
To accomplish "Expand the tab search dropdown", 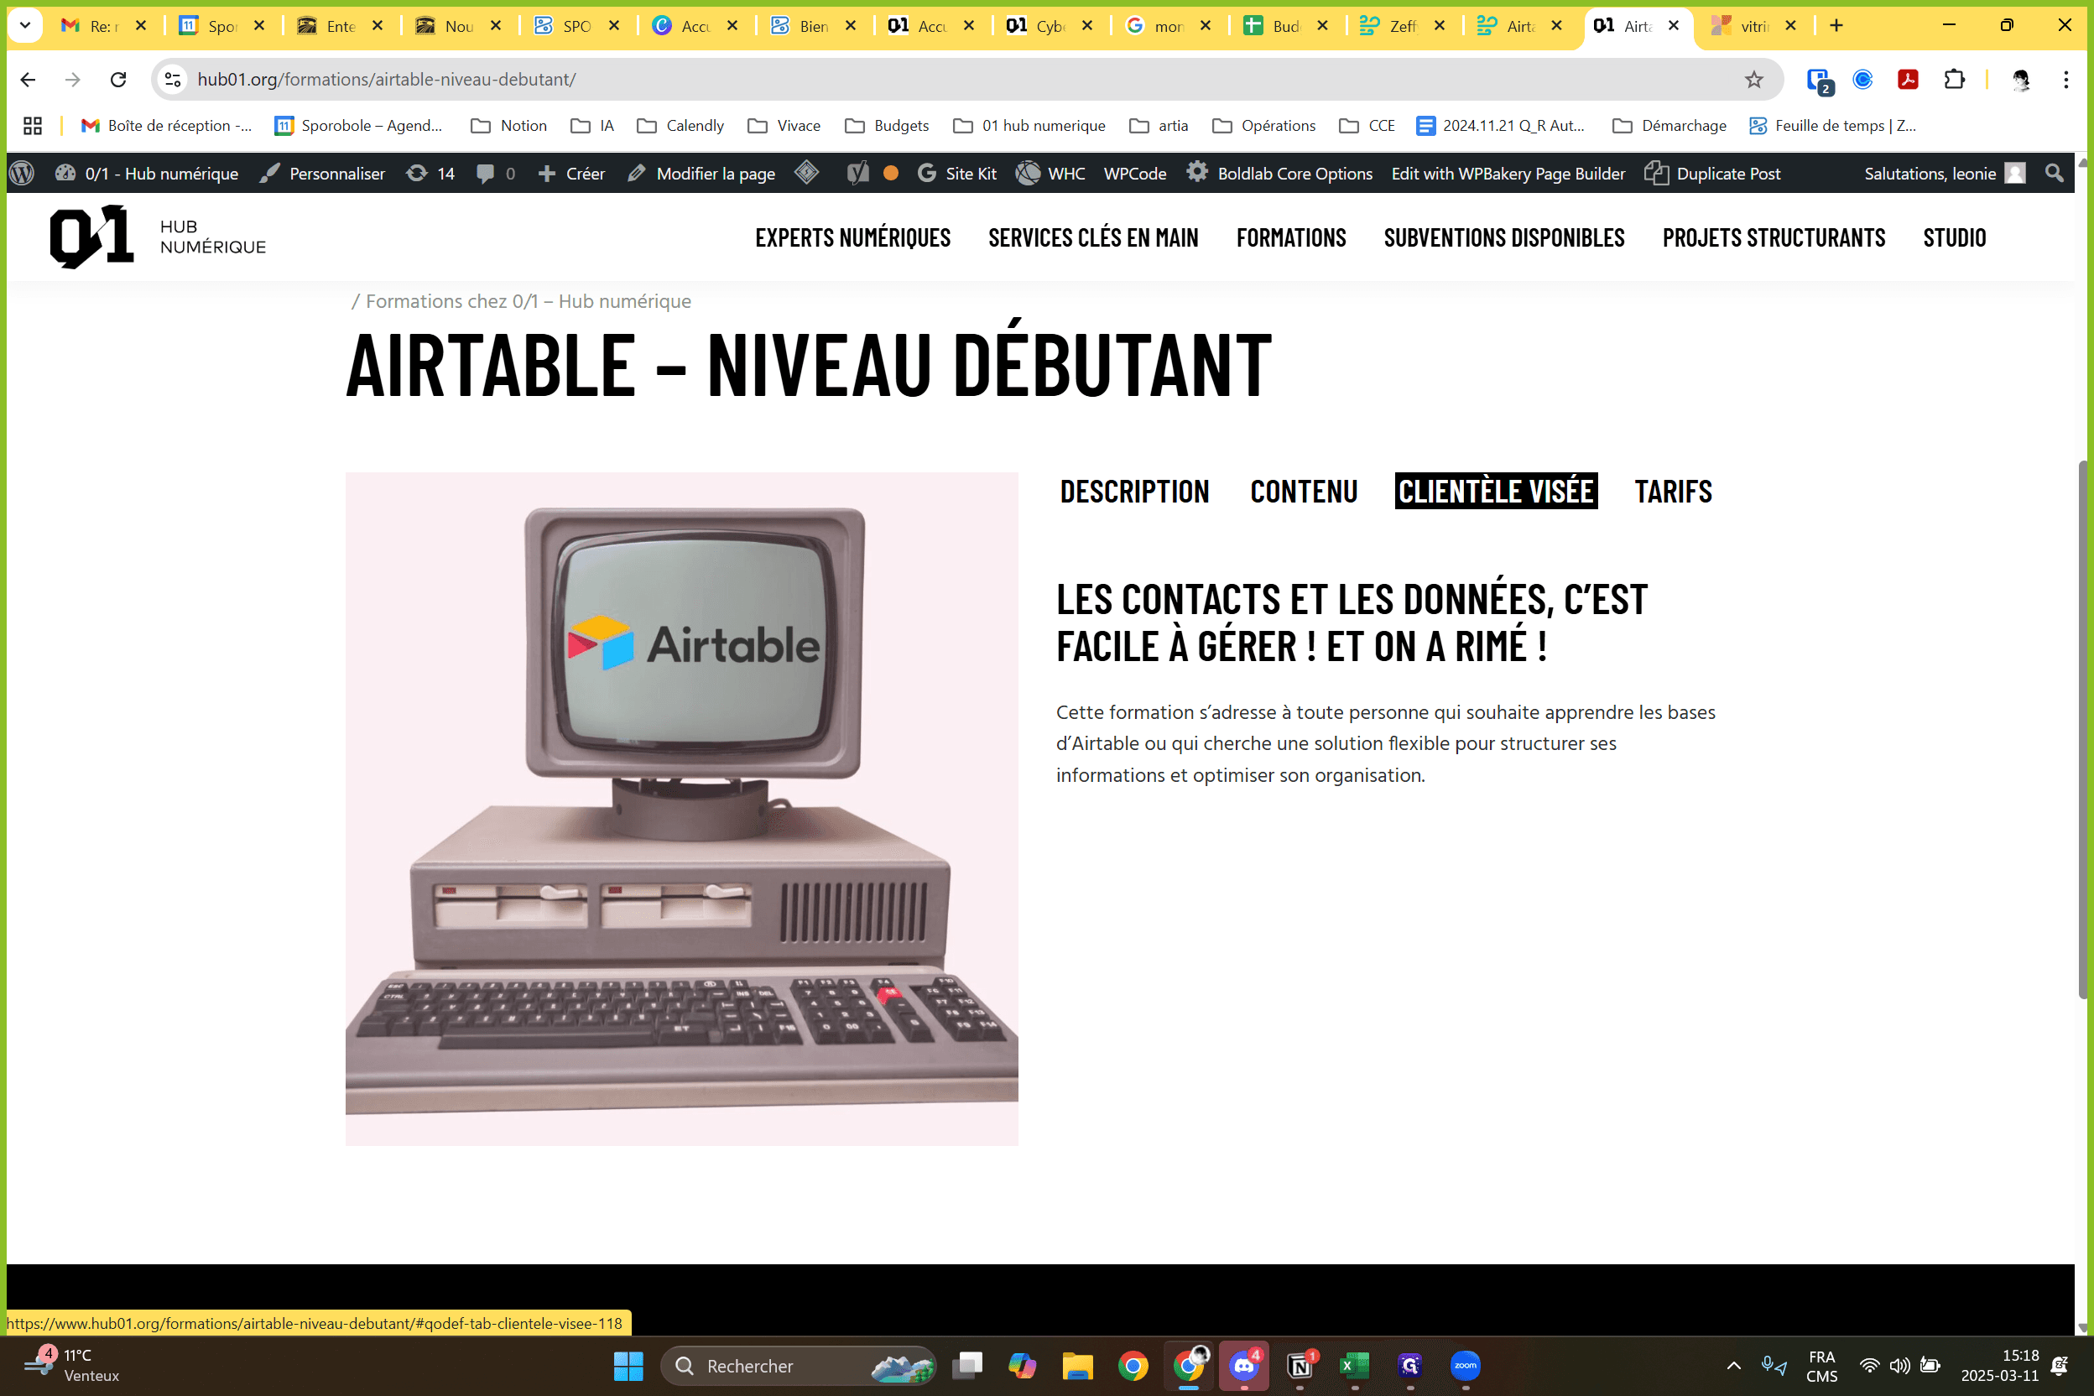I will (25, 25).
